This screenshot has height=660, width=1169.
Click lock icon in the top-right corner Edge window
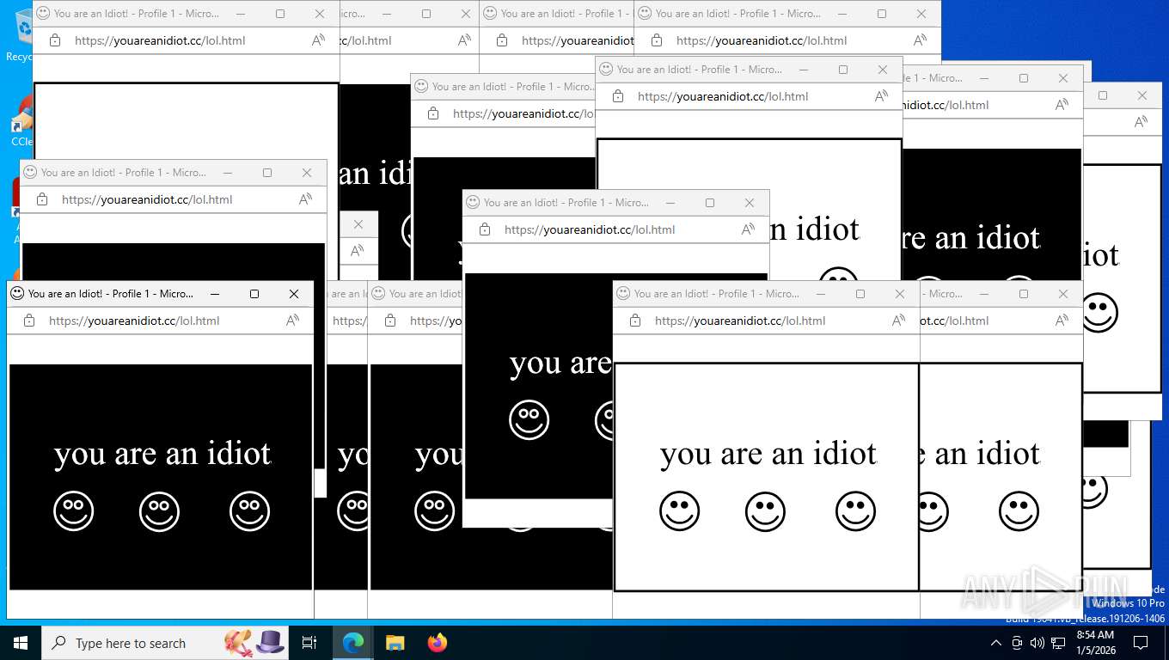click(657, 40)
